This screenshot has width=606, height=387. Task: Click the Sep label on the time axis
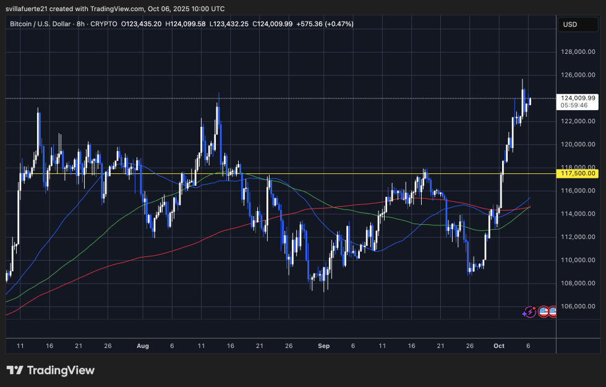point(324,346)
